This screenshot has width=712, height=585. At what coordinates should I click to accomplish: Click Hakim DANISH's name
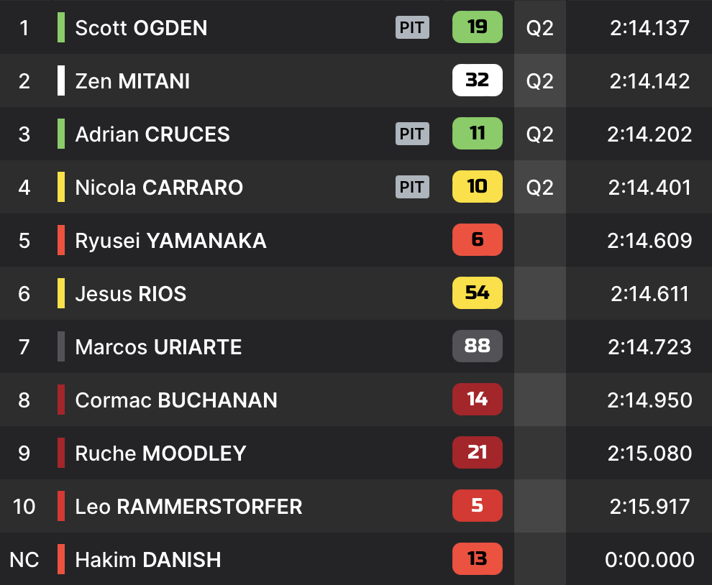(147, 560)
